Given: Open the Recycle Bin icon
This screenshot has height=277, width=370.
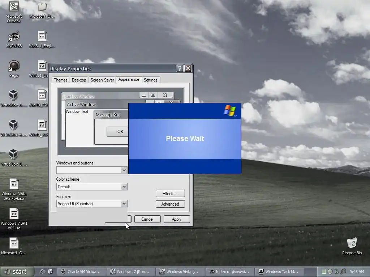Looking at the screenshot, I should 352,246.
